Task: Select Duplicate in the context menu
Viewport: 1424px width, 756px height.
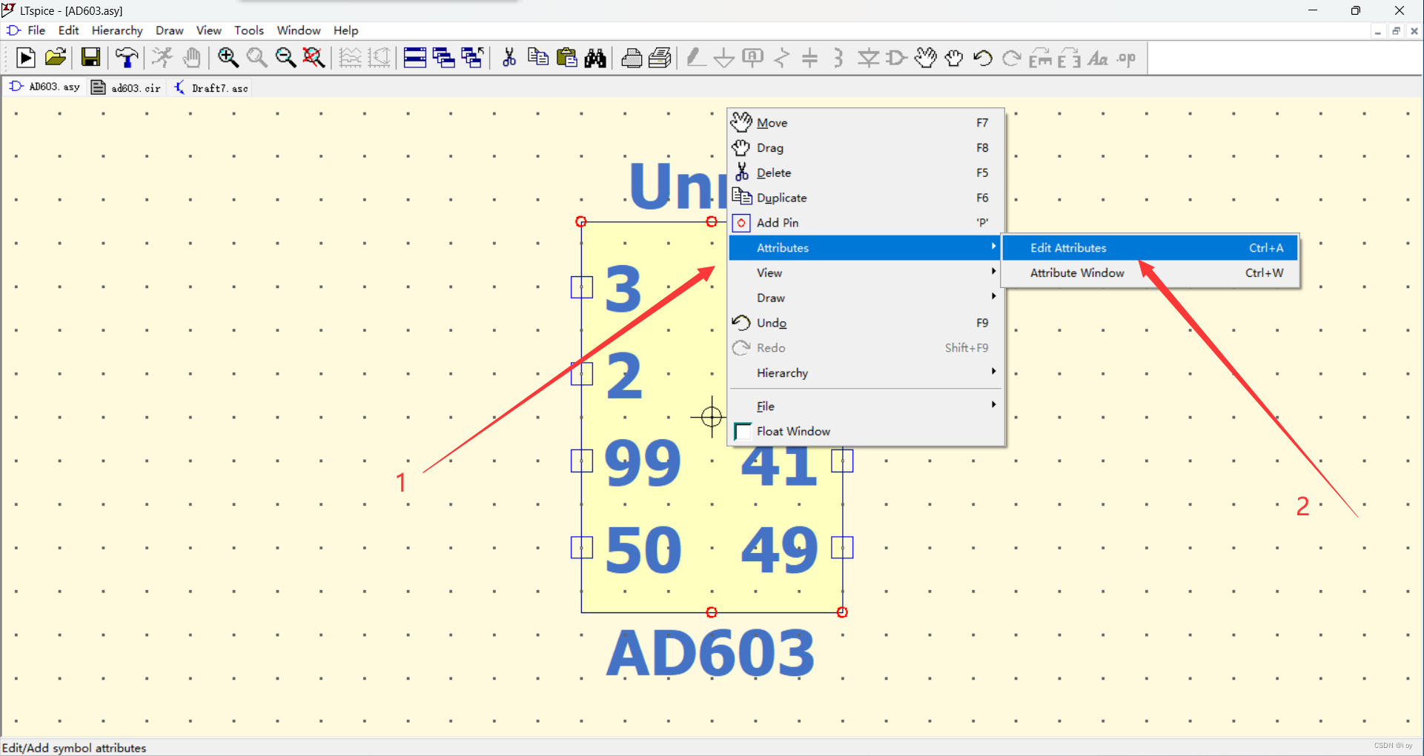Action: coord(866,198)
